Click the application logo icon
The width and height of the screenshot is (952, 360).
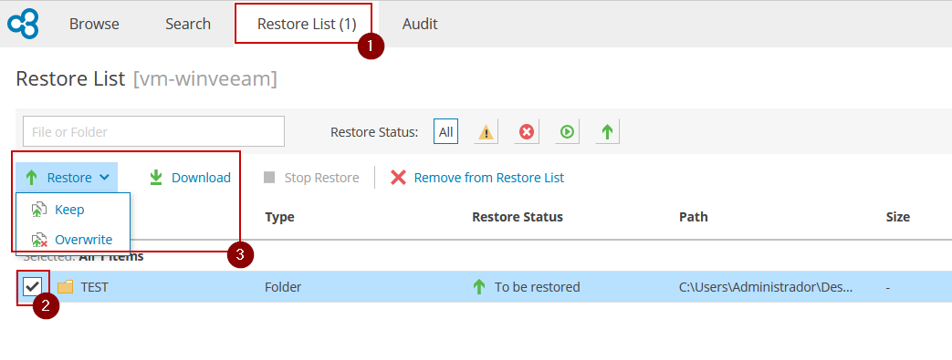(23, 25)
